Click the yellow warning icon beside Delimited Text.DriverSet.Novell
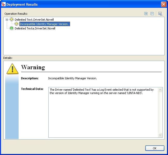The image size is (168, 155). click(x=11, y=19)
